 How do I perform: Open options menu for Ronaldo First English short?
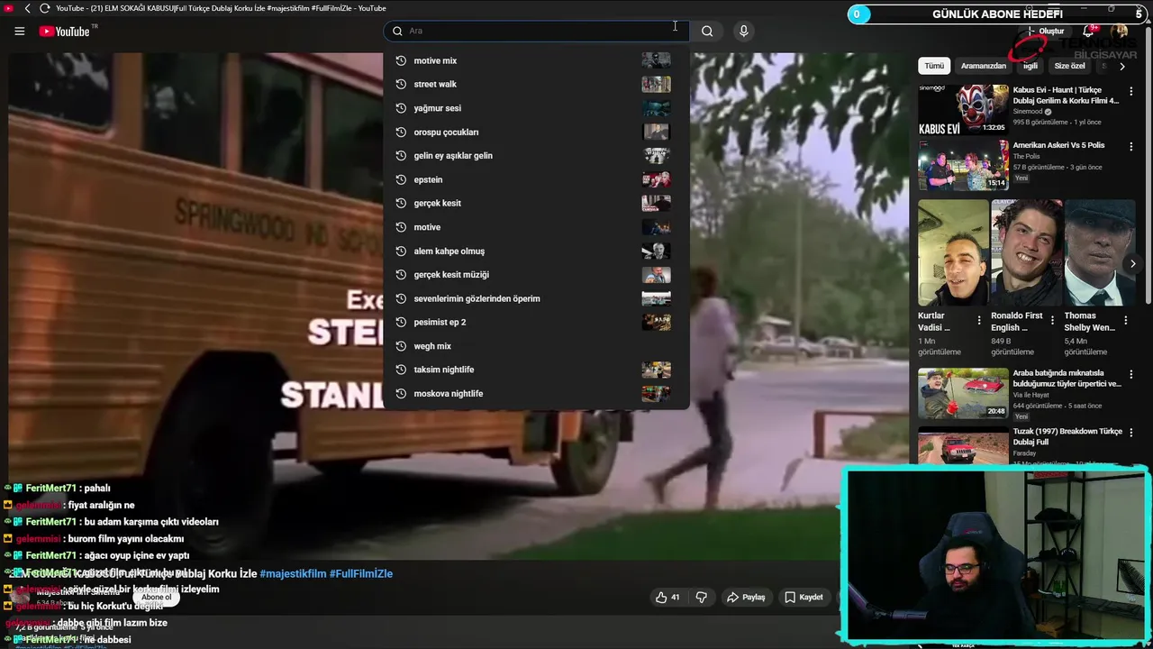coord(1052,320)
